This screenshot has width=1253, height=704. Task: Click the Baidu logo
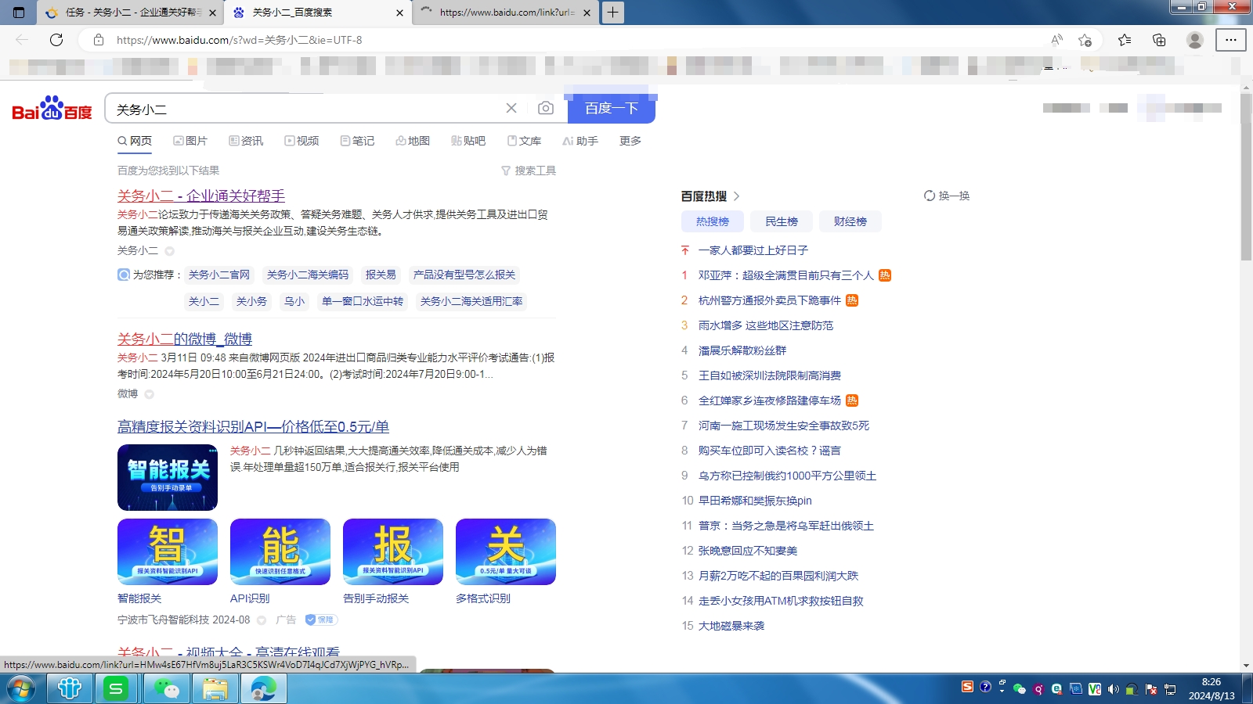tap(52, 109)
